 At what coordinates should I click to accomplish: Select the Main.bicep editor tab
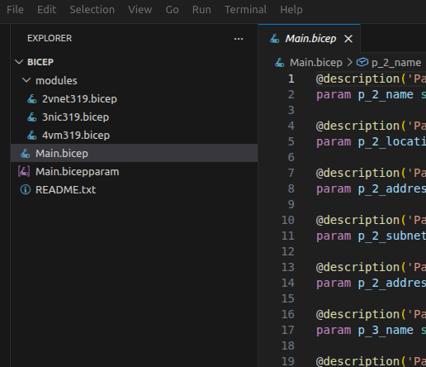[310, 39]
